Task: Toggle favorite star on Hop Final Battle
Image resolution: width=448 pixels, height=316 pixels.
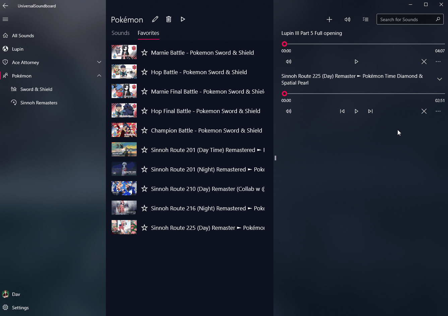Action: pyautogui.click(x=144, y=111)
